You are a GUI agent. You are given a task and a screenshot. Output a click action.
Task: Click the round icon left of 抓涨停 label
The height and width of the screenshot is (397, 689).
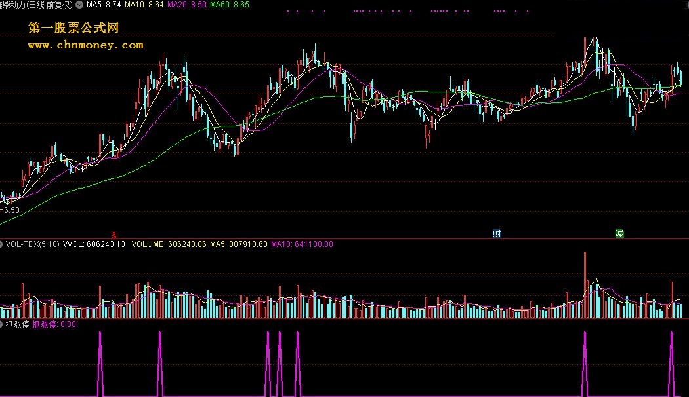coord(1,324)
